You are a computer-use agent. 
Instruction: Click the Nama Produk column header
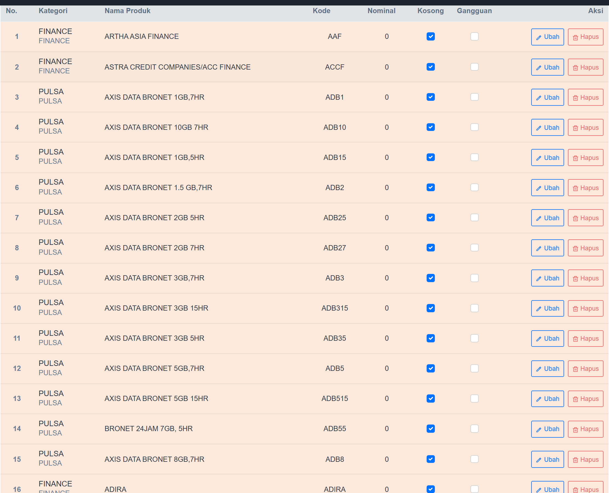[x=128, y=11]
